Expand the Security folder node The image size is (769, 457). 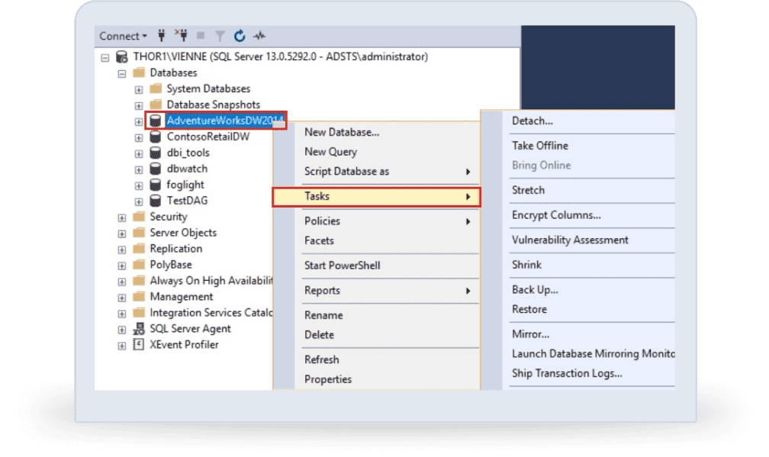(122, 217)
